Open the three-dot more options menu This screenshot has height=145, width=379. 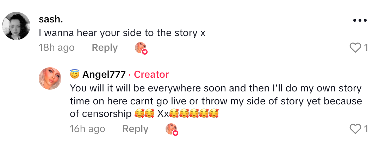tap(360, 20)
